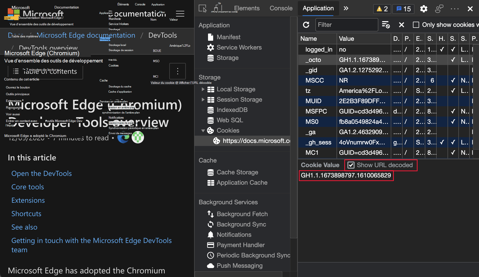This screenshot has width=479, height=277.
Task: Open Background Fetch service
Action: [242, 214]
